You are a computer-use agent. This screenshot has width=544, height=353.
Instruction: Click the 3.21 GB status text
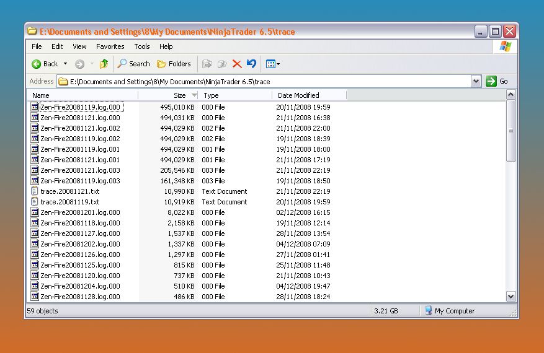pyautogui.click(x=386, y=311)
